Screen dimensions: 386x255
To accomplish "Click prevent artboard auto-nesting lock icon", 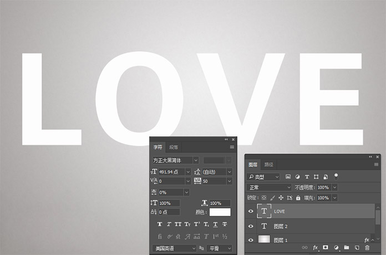I will (289, 198).
